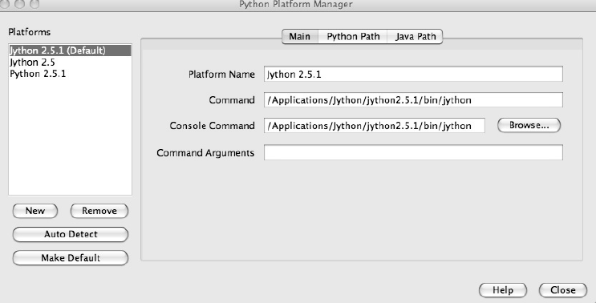
Task: Select Python 2.5.1 in Platforms list
Action: coord(70,74)
